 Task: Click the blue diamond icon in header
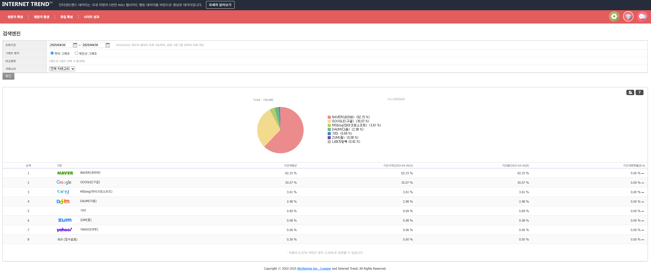pyautogui.click(x=628, y=17)
